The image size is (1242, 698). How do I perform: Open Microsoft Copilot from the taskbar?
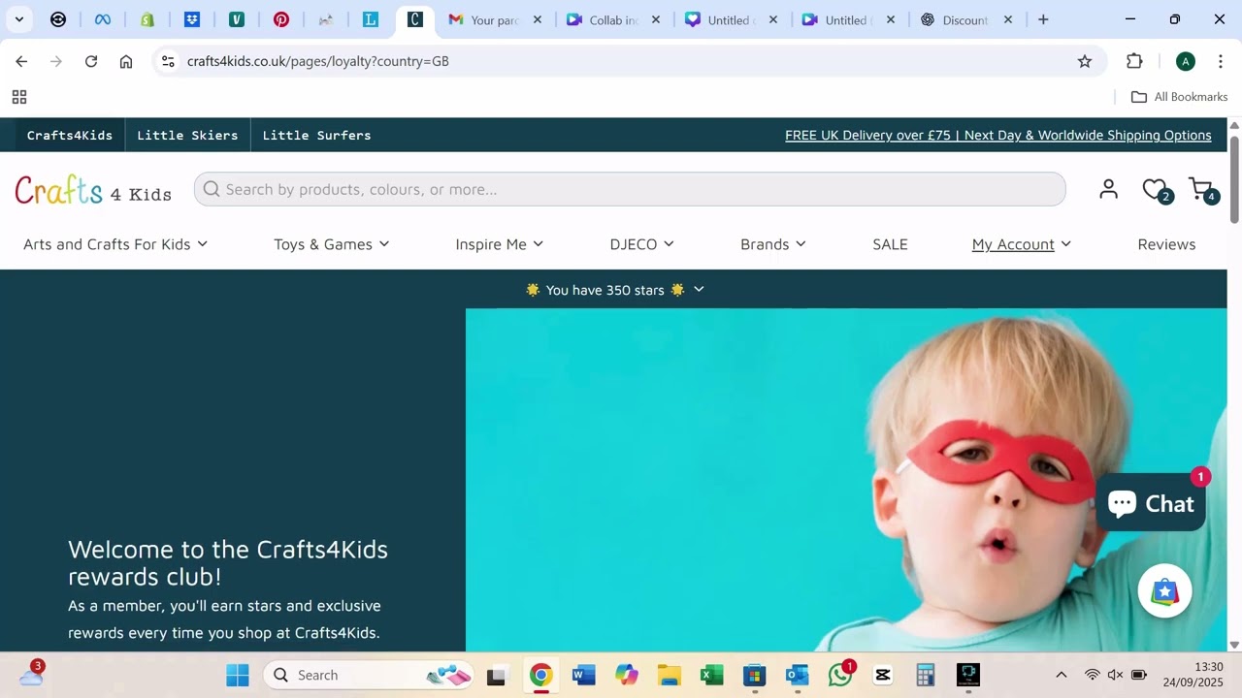tap(627, 675)
